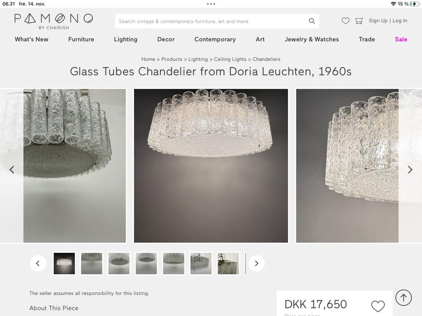Open the wishlist heart in header
The width and height of the screenshot is (422, 316).
click(346, 21)
